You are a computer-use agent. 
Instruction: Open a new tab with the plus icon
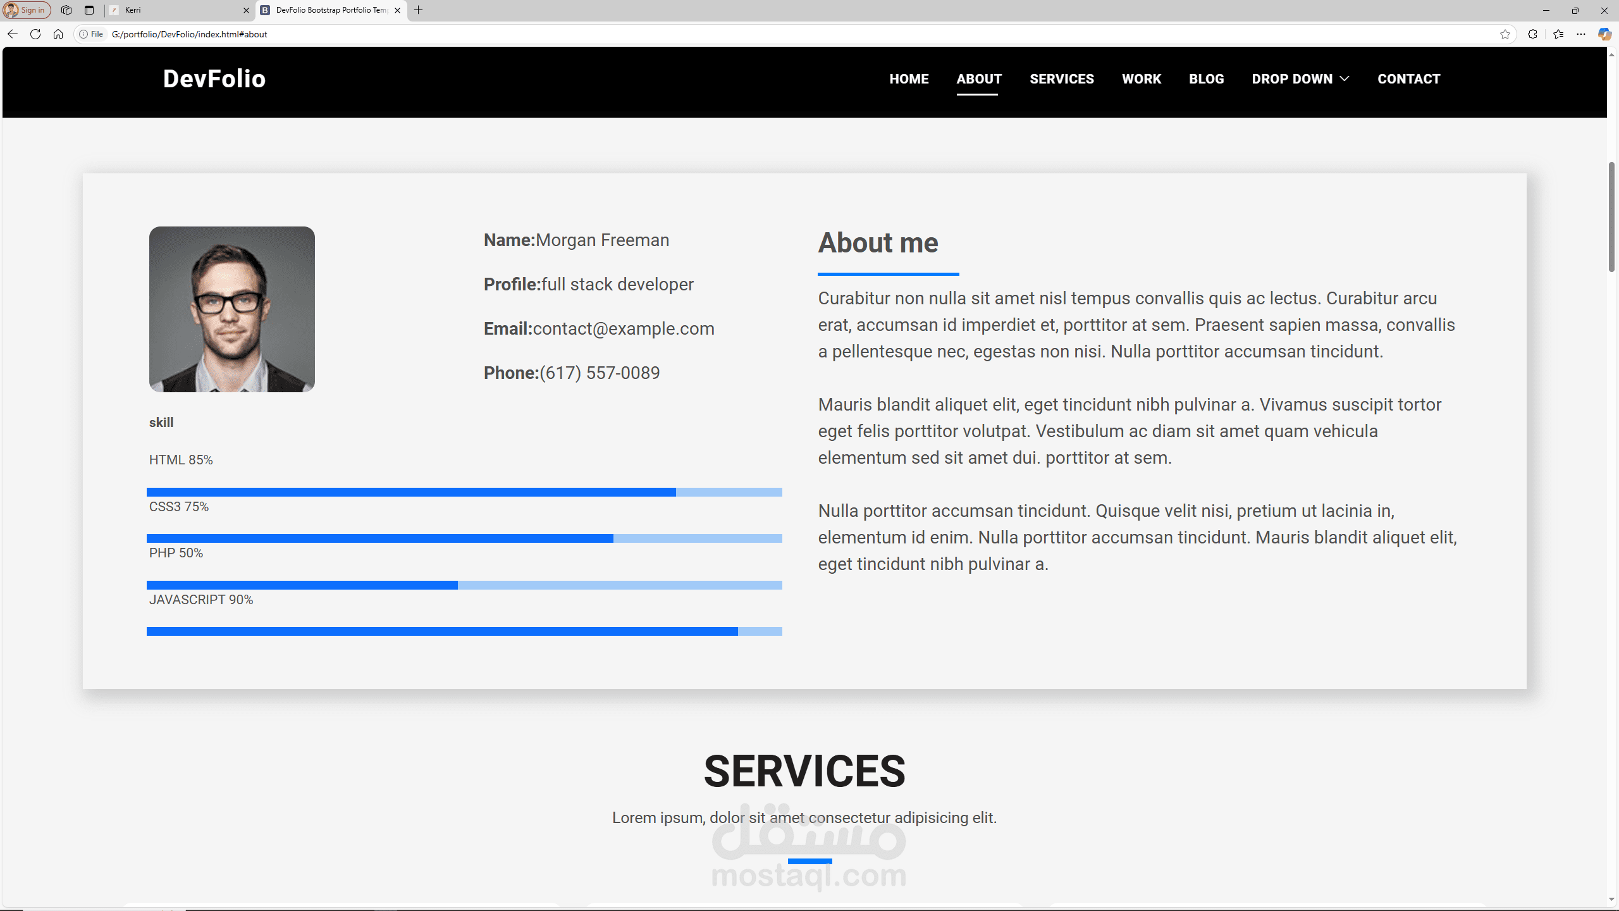pyautogui.click(x=418, y=10)
